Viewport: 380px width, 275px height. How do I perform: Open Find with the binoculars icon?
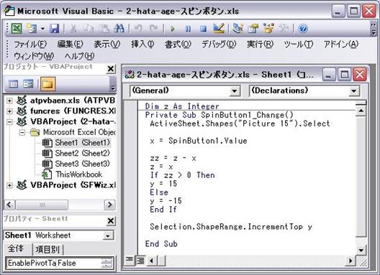119,29
